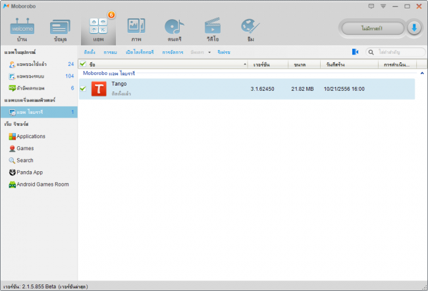Click the Refresh toolbar link

pyautogui.click(x=224, y=52)
